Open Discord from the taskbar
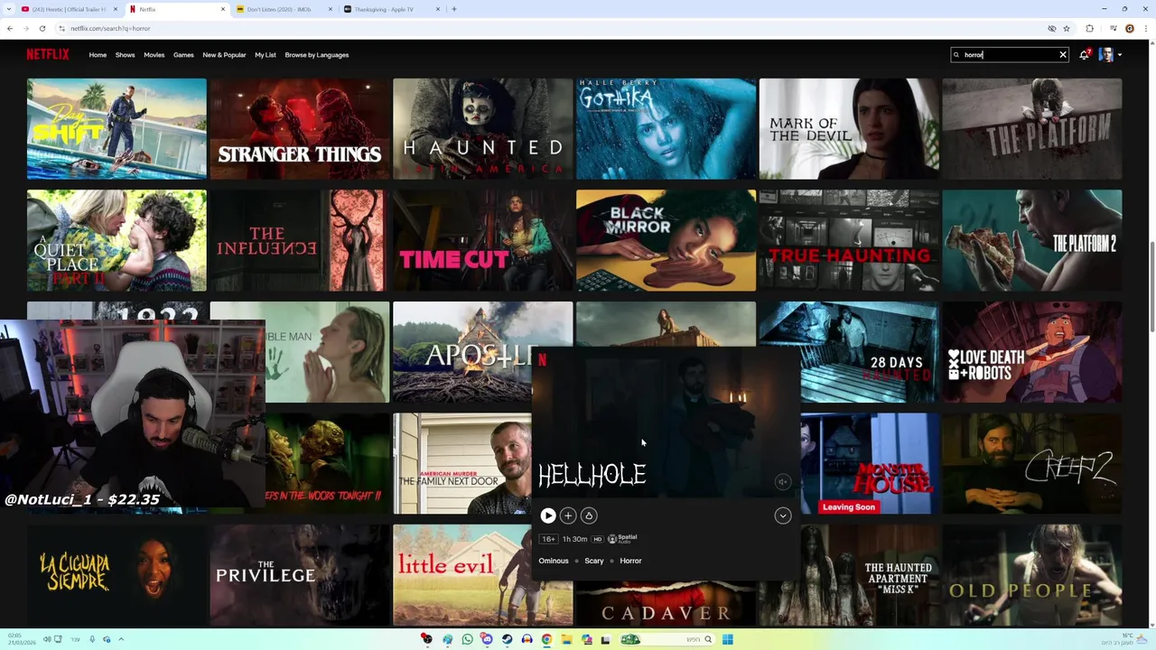Image resolution: width=1156 pixels, height=650 pixels. point(488,639)
